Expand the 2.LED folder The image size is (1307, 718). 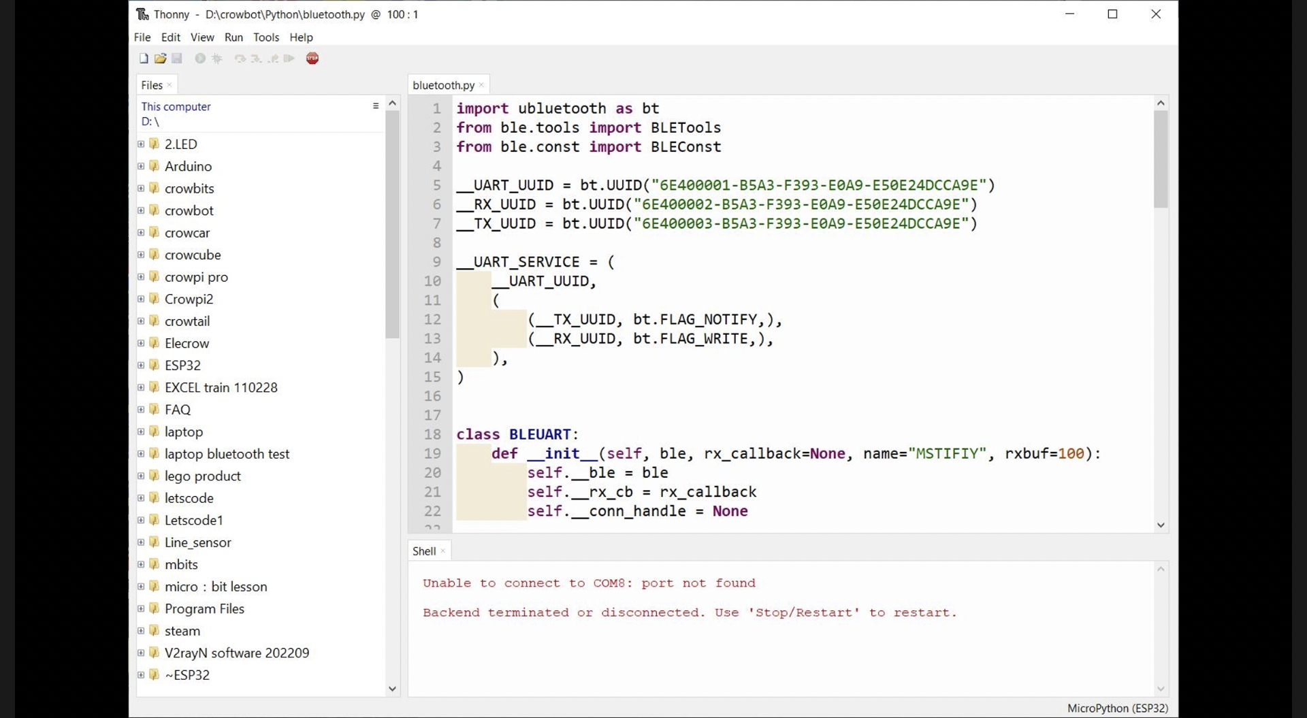[x=141, y=144]
